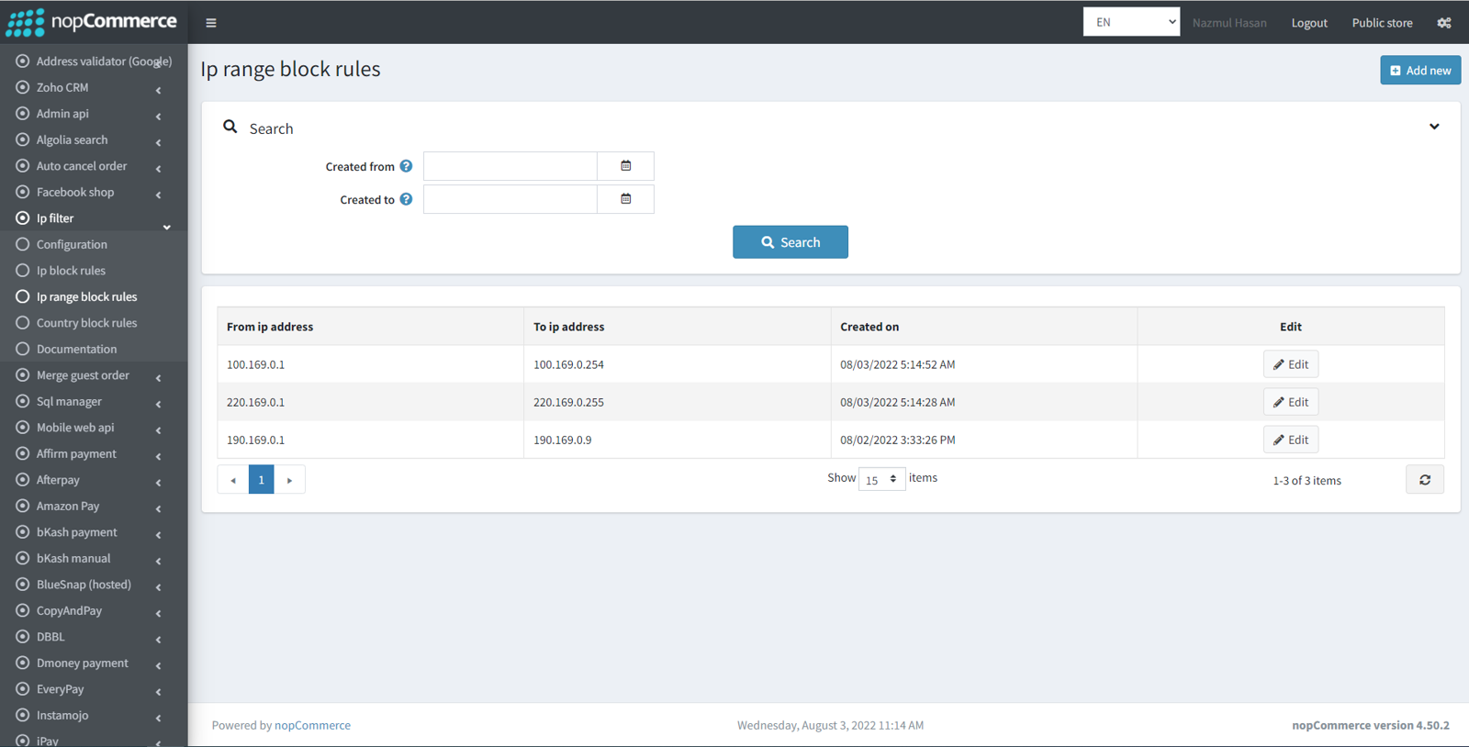Click the Algolia search sidebar icon

coord(23,139)
